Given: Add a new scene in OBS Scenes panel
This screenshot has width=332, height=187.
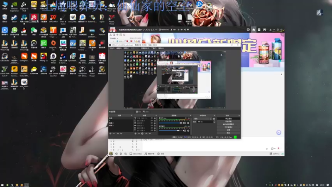Looking at the screenshot, I should (110, 133).
